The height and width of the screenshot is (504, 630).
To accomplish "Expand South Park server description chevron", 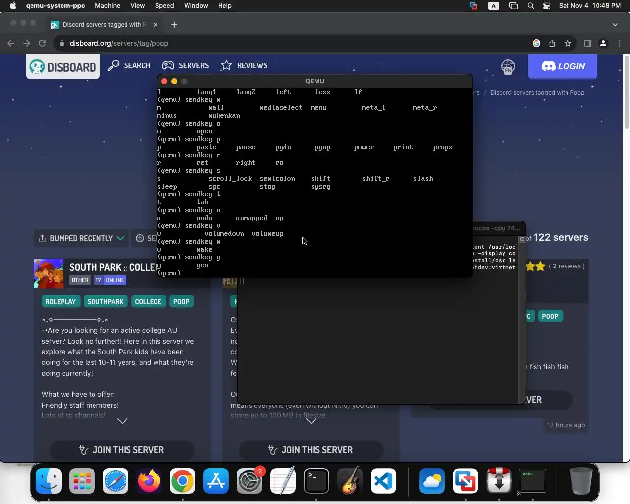I will pos(122,421).
